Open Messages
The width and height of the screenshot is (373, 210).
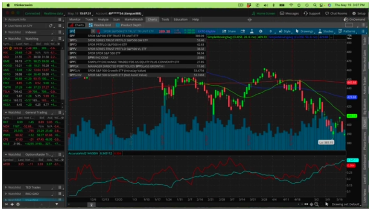pos(290,13)
